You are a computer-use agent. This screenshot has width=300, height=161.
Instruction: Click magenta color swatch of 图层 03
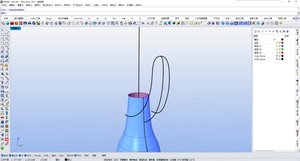[282, 52]
